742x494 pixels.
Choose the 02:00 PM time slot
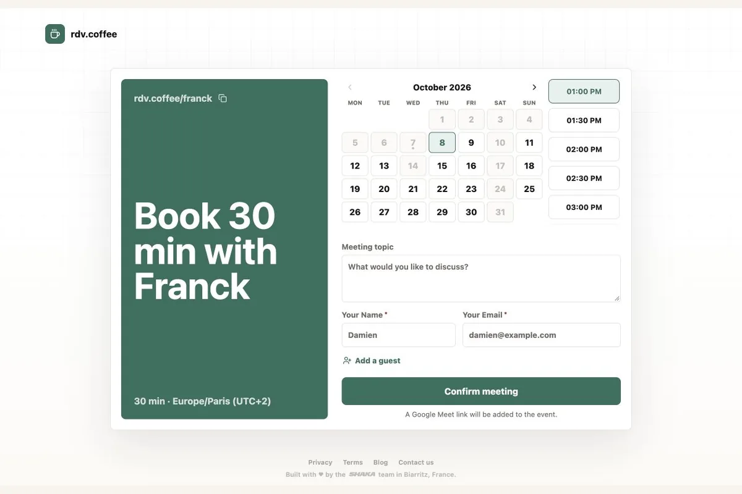(584, 149)
